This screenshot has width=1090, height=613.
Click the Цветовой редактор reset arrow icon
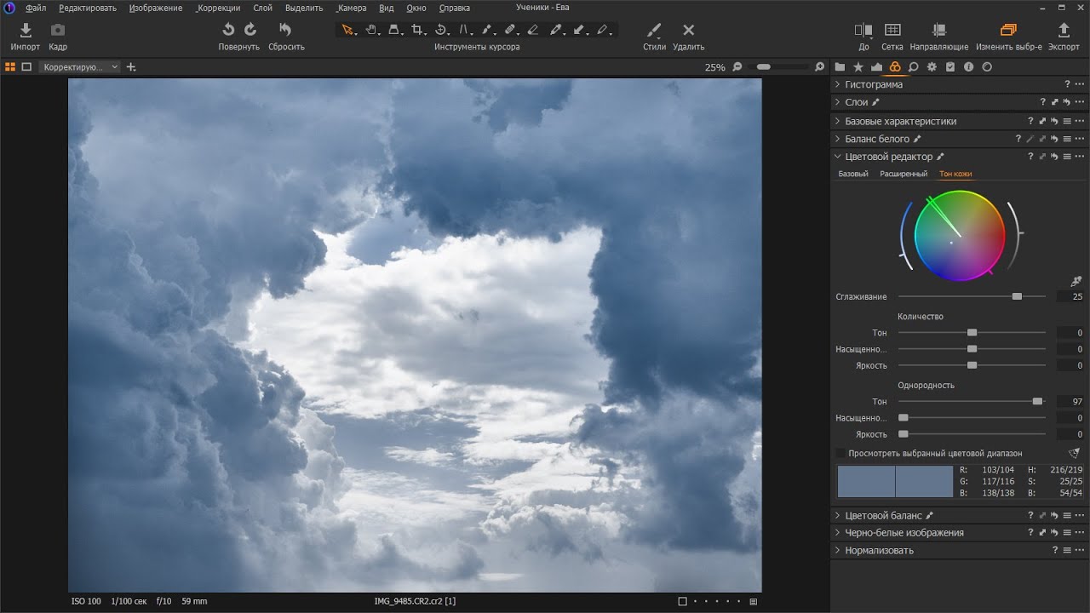coord(1054,157)
